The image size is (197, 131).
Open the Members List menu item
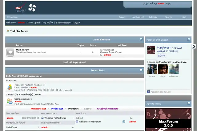(138, 17)
